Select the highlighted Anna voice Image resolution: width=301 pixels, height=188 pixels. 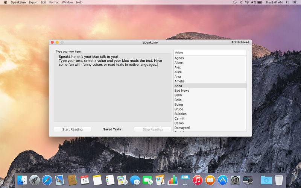pos(210,86)
